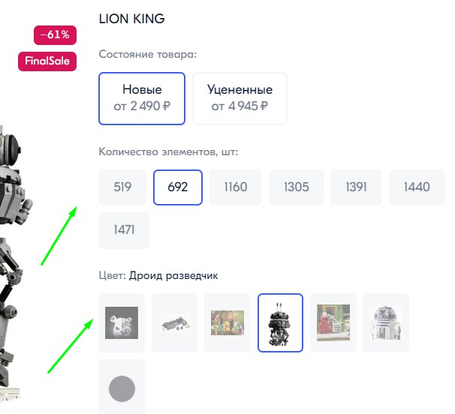
Task: Select the 1440 element count
Action: coord(416,187)
